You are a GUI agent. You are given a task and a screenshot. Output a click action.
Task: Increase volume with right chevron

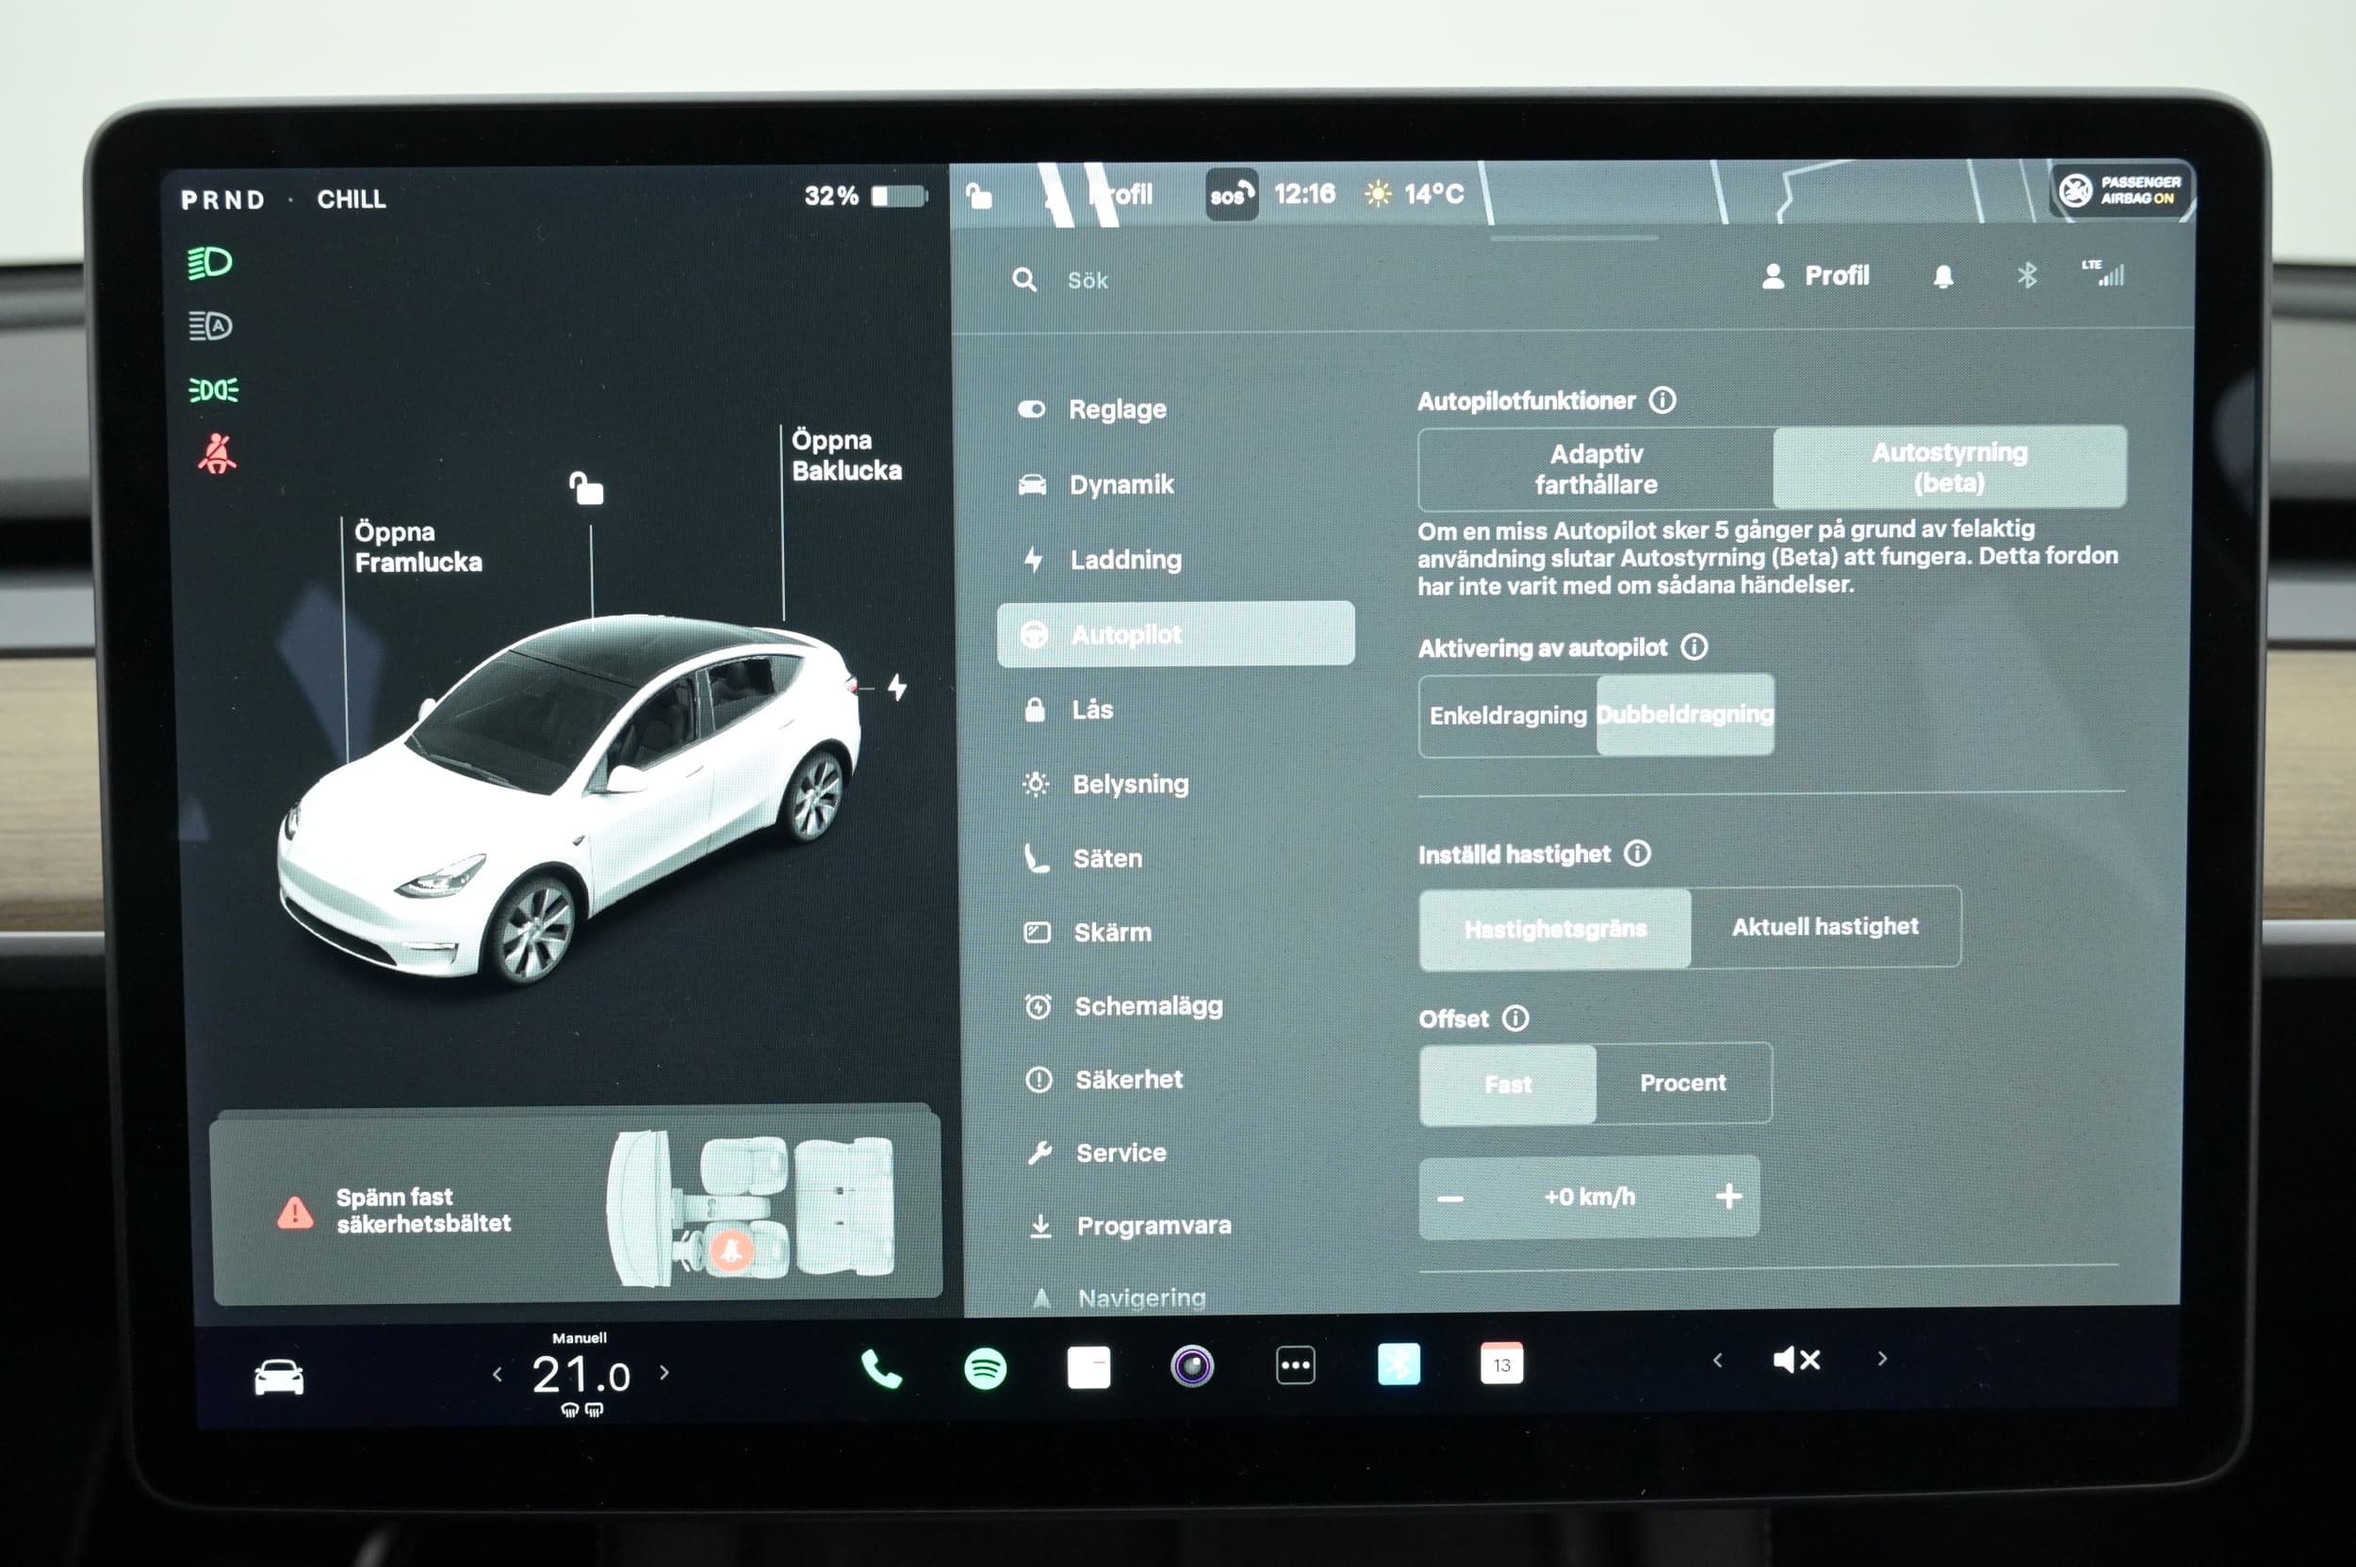tap(1882, 1358)
